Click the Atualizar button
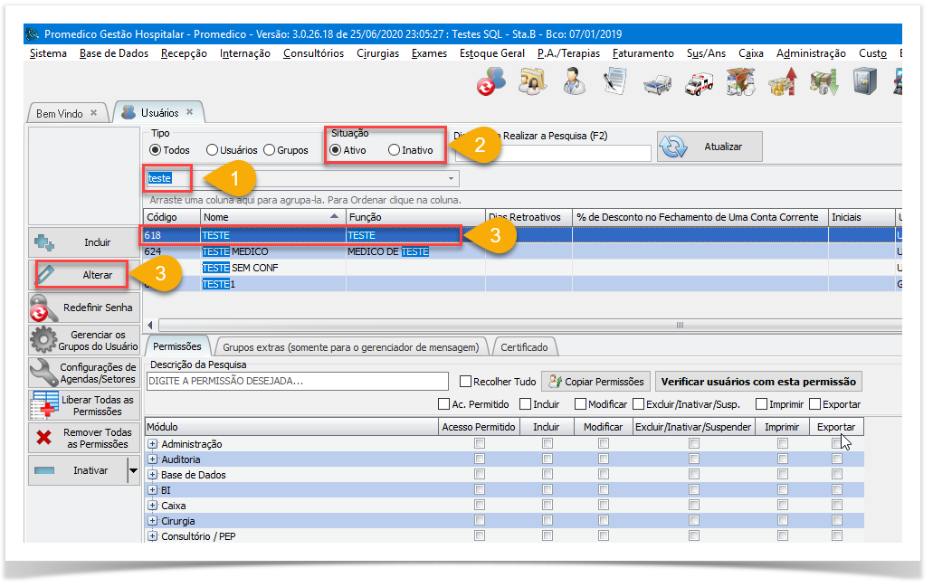This screenshot has width=933, height=587. 709,147
